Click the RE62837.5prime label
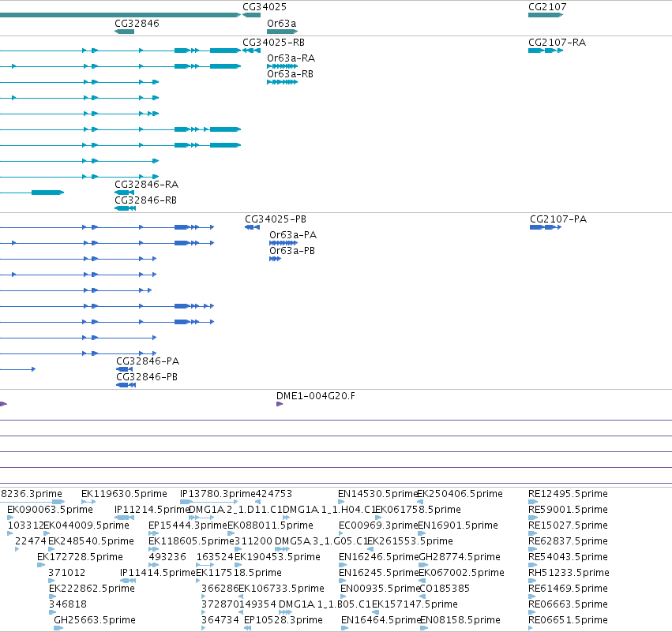Viewport: 672px width, 632px height. pos(568,541)
